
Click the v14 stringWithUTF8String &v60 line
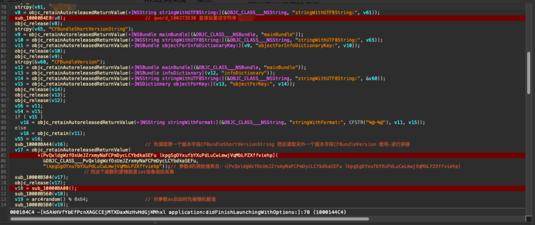[200, 78]
